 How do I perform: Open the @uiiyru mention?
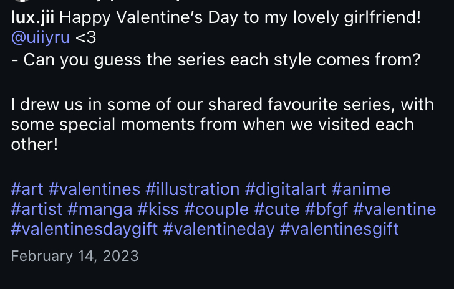point(41,37)
